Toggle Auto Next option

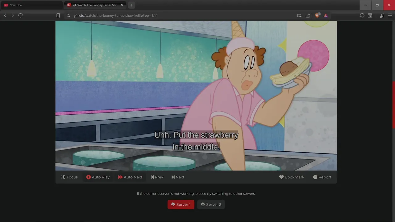coord(130,177)
